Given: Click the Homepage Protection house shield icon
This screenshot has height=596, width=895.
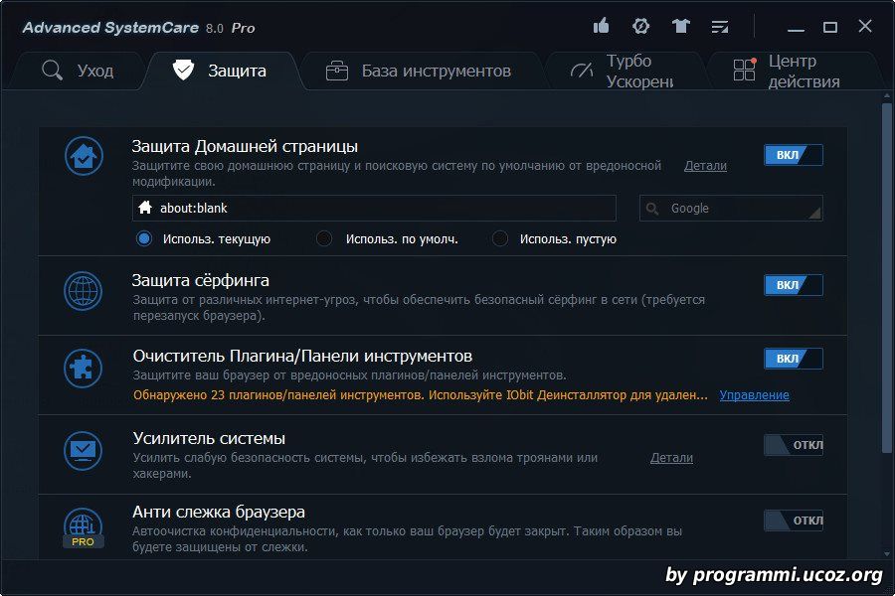Looking at the screenshot, I should [84, 156].
